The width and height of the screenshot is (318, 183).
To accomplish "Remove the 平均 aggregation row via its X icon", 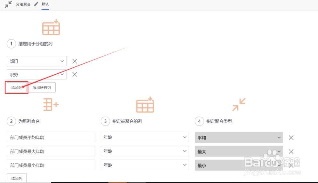I will click(x=291, y=138).
